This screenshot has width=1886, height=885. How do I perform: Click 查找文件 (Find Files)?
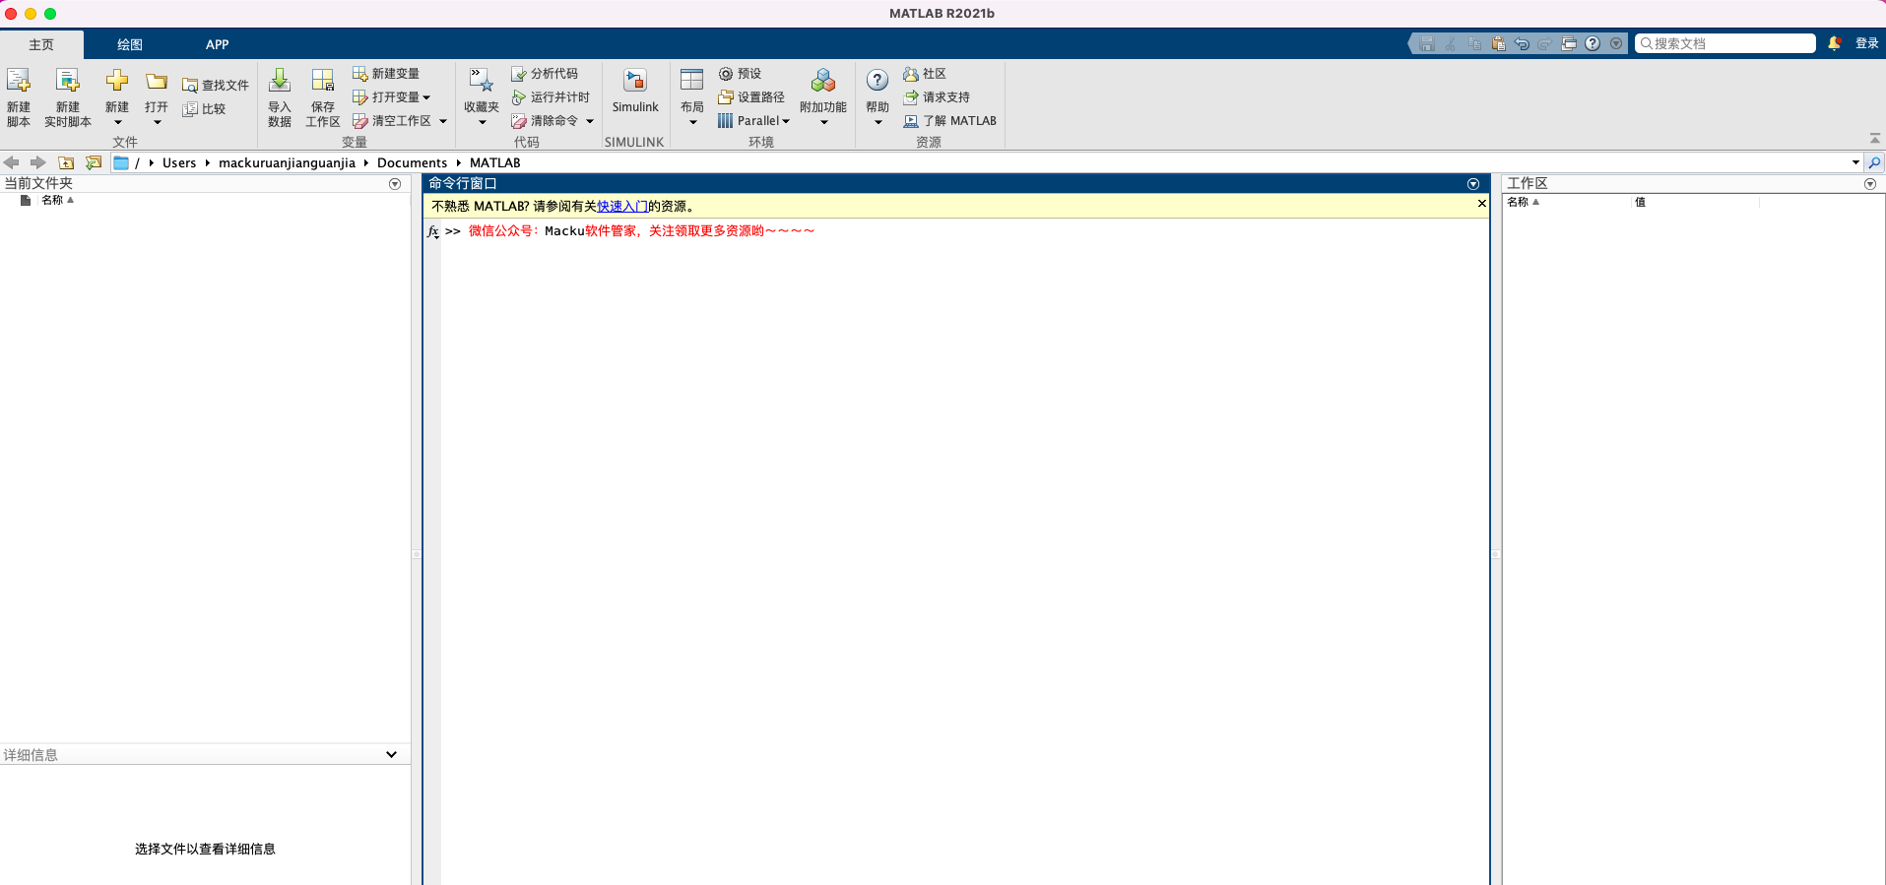pyautogui.click(x=216, y=86)
